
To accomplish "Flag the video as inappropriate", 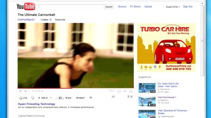I will pos(91,98).
